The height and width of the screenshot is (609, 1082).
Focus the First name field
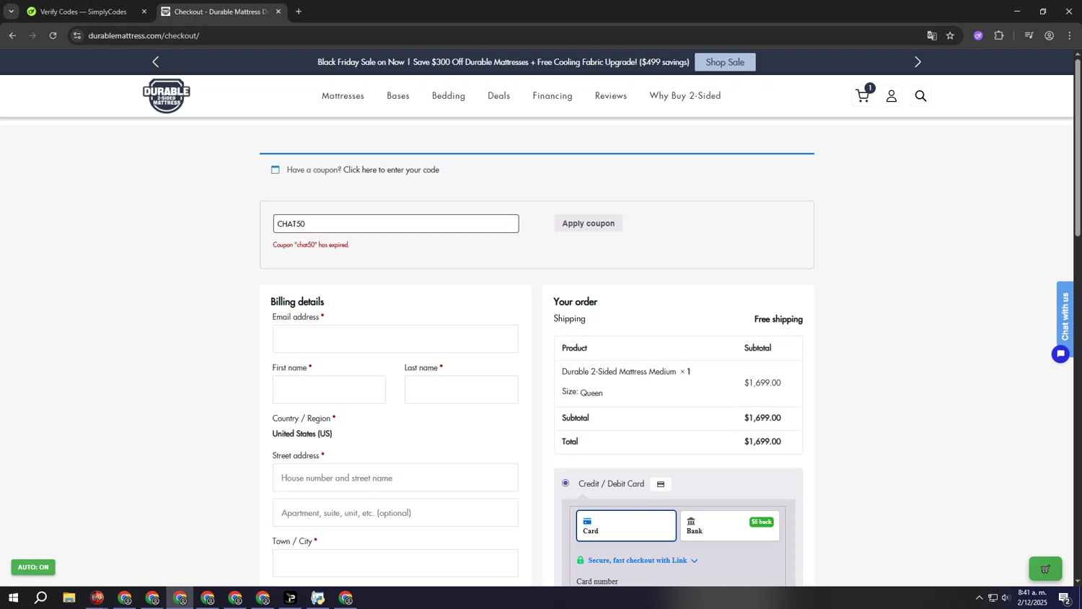click(x=329, y=390)
